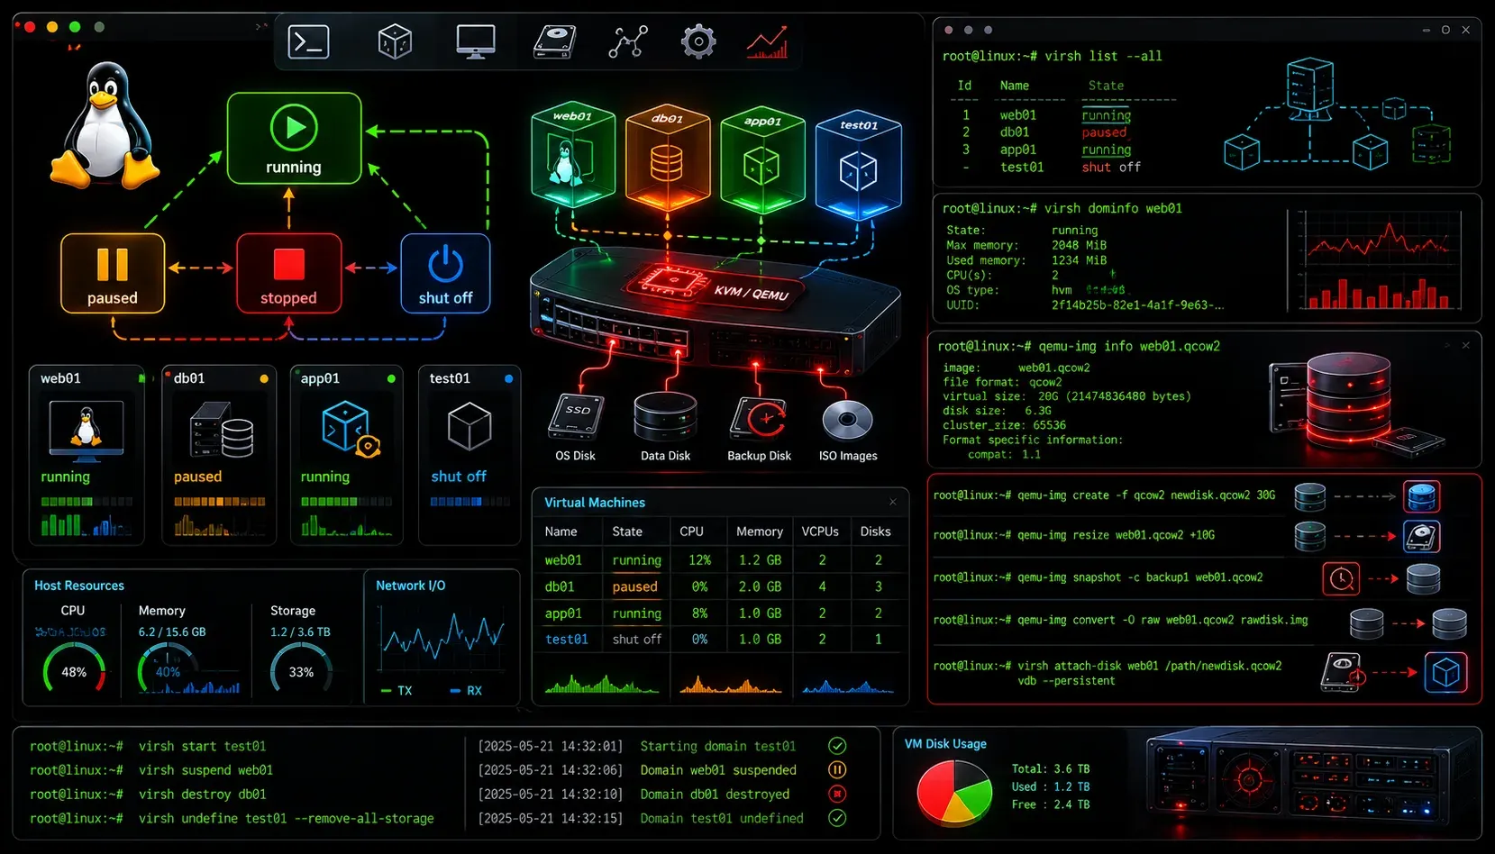Select the db01 orange VM cube

tap(668, 157)
